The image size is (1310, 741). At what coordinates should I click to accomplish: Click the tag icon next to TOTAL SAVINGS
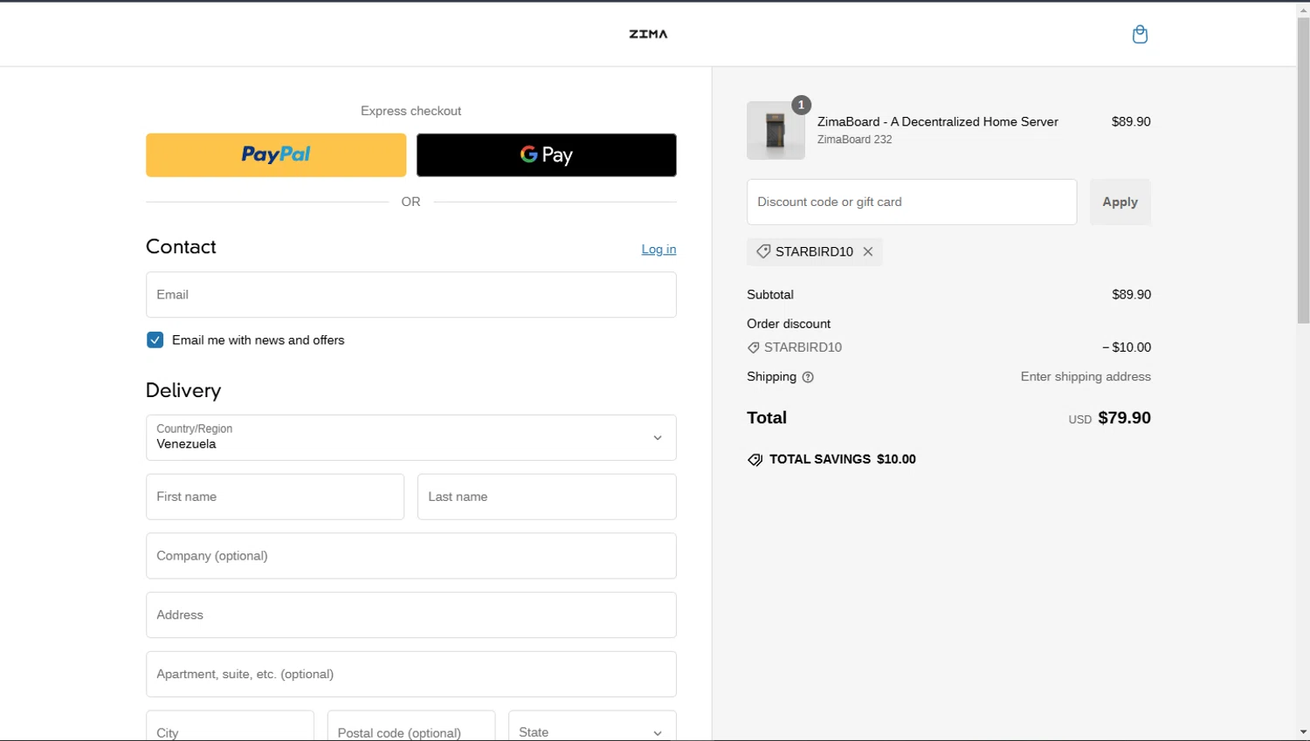755,460
